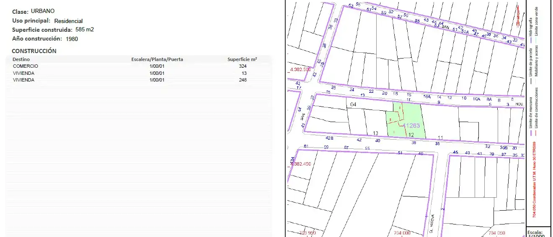This screenshot has height=237, width=553.
Task: Click the NOU street label
Action: pos(519,104)
